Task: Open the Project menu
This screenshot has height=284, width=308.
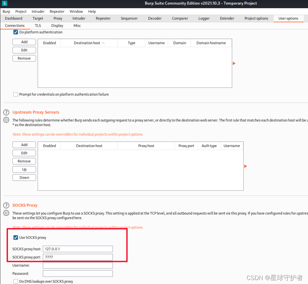Action: tap(21, 12)
